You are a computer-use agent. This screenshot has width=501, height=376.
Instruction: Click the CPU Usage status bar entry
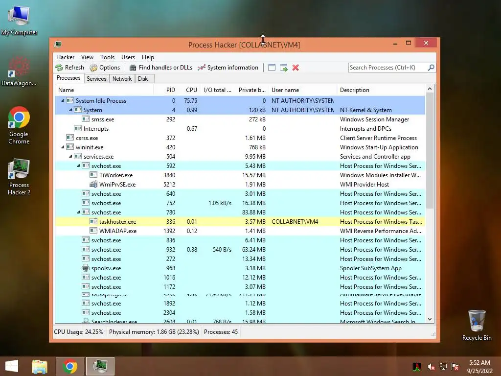click(79, 332)
